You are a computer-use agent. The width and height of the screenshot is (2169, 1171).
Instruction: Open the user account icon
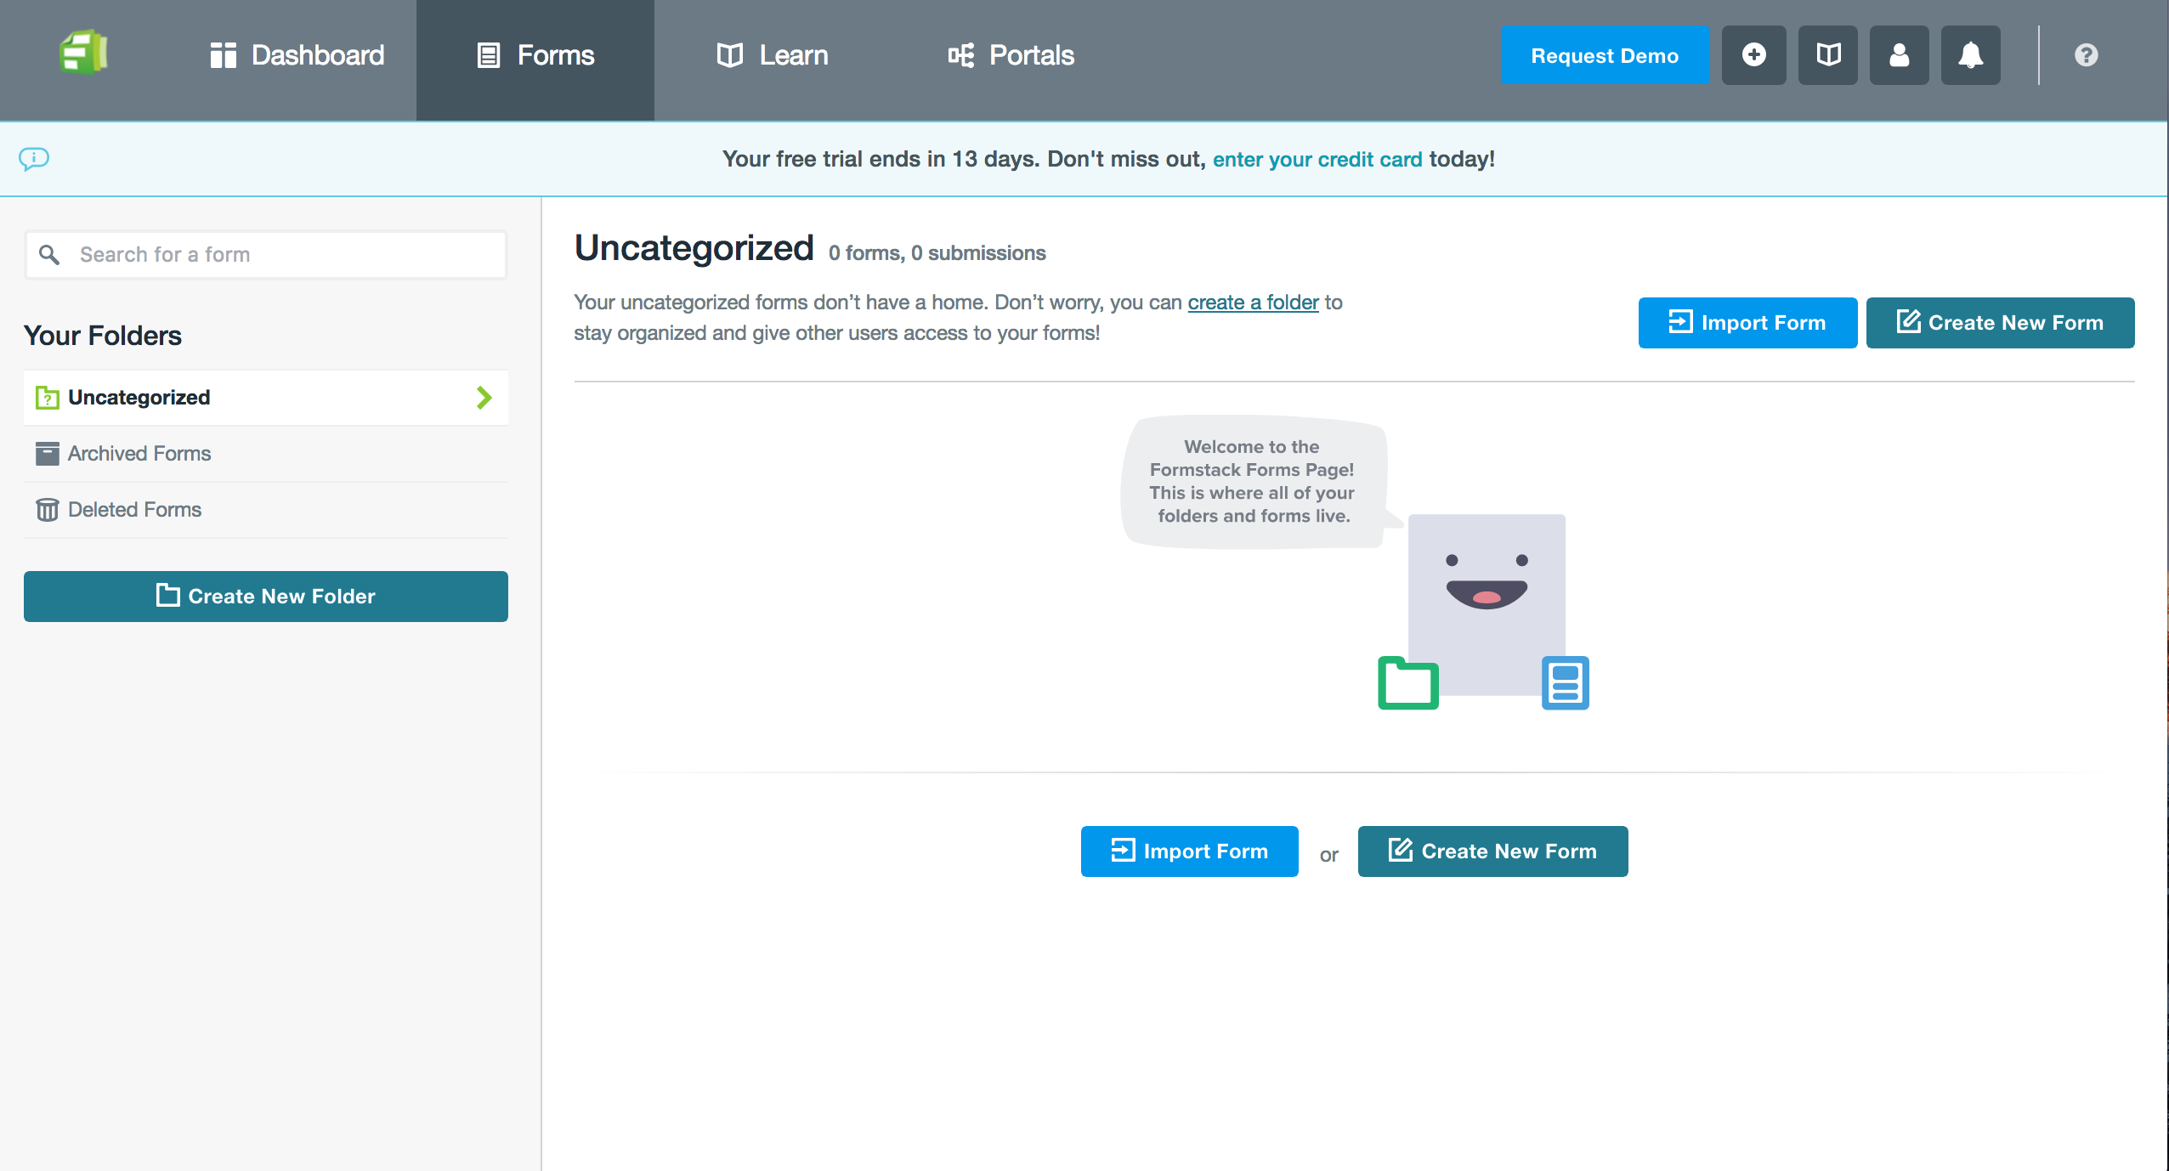(1900, 55)
